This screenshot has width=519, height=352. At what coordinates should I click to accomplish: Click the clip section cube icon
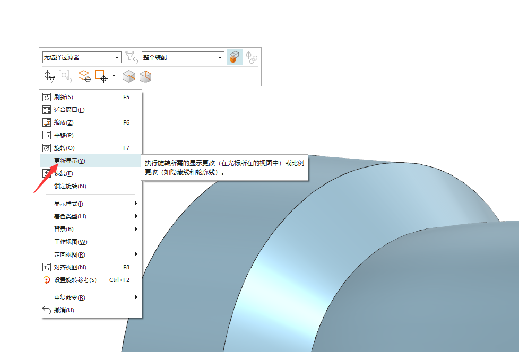click(129, 76)
